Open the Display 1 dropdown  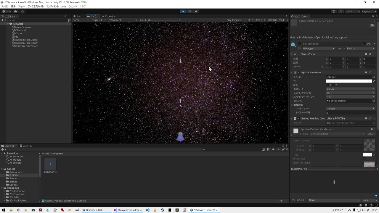[98, 20]
